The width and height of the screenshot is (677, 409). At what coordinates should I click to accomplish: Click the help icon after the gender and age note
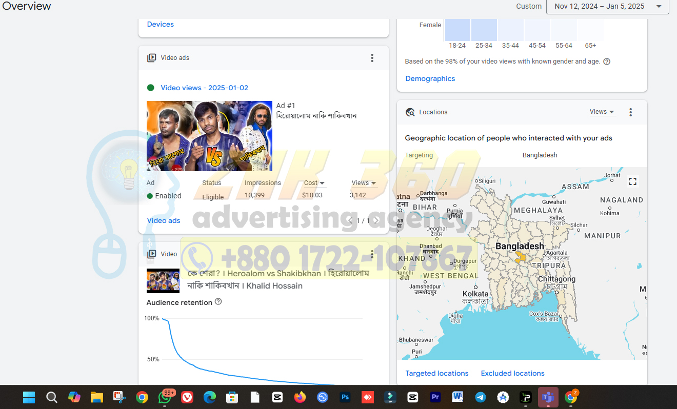click(607, 62)
